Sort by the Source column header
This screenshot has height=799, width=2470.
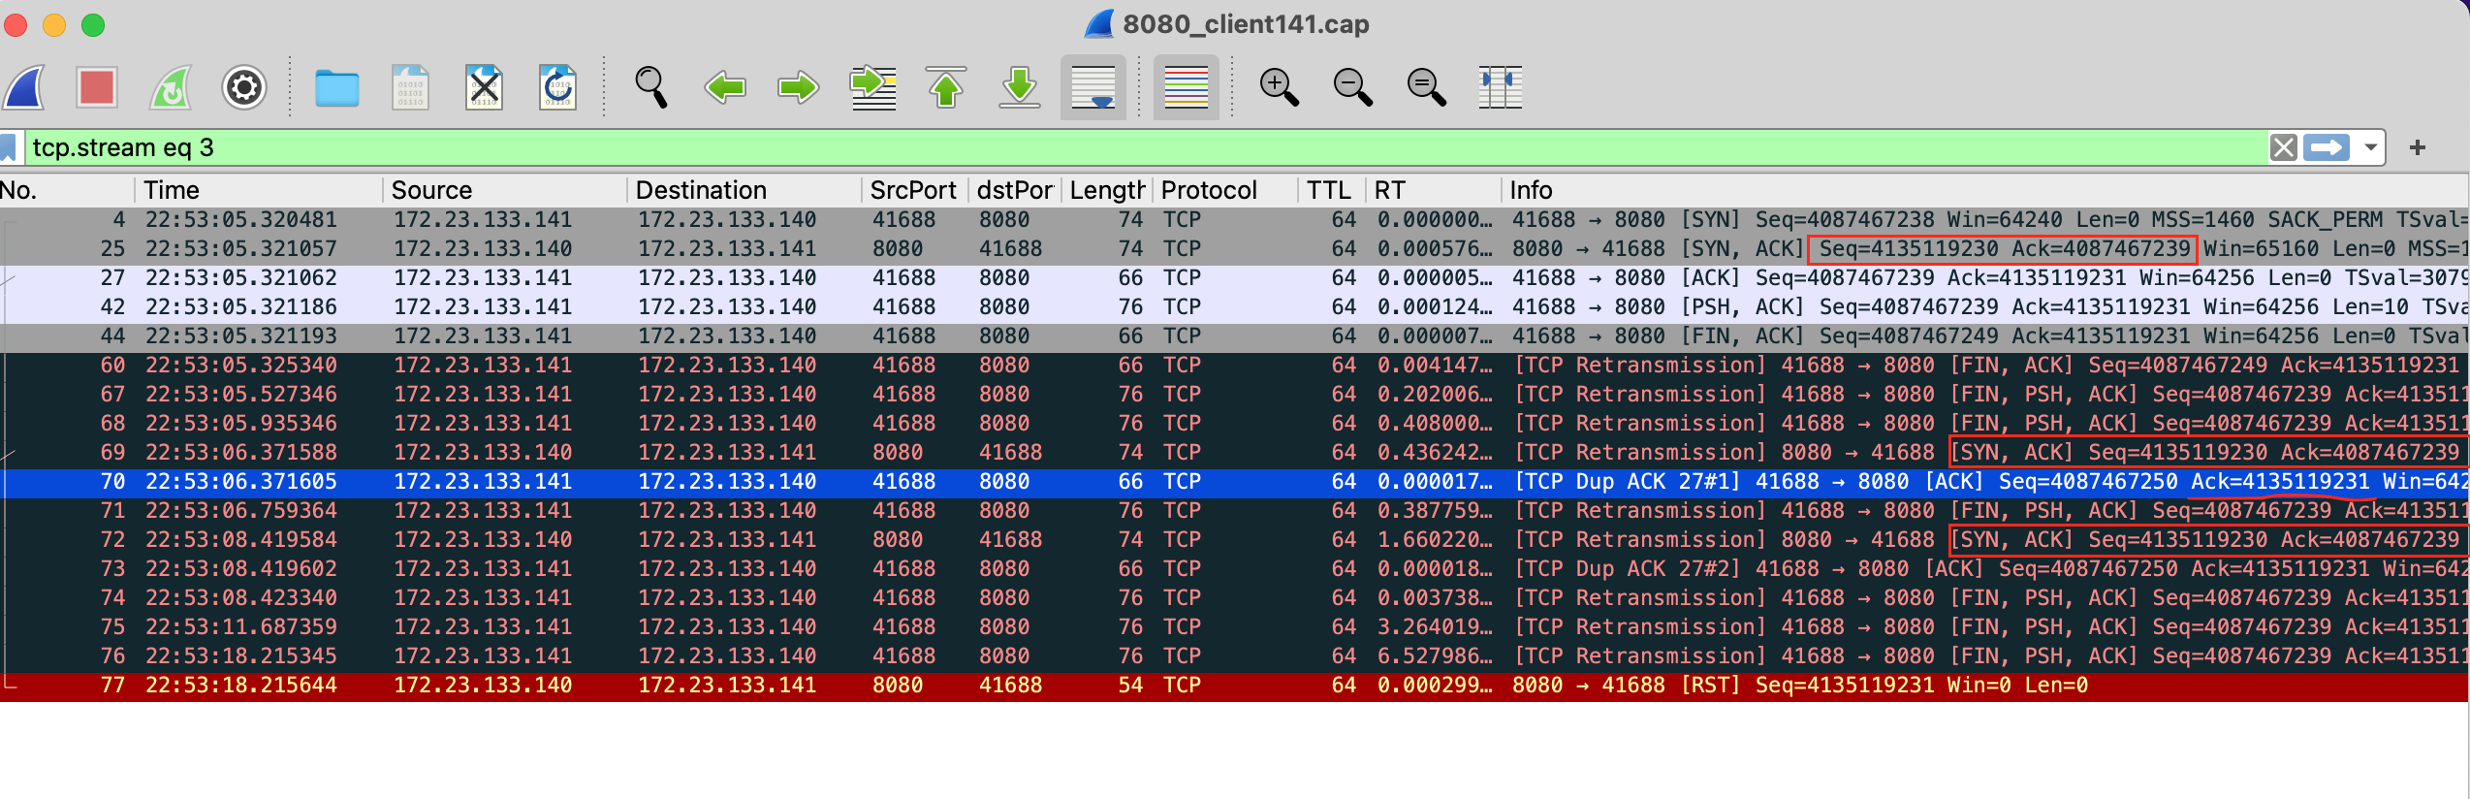504,190
